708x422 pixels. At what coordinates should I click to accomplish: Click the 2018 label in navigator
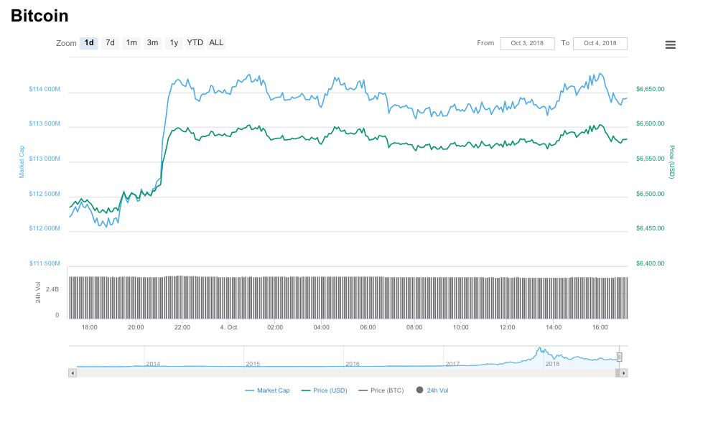click(552, 364)
